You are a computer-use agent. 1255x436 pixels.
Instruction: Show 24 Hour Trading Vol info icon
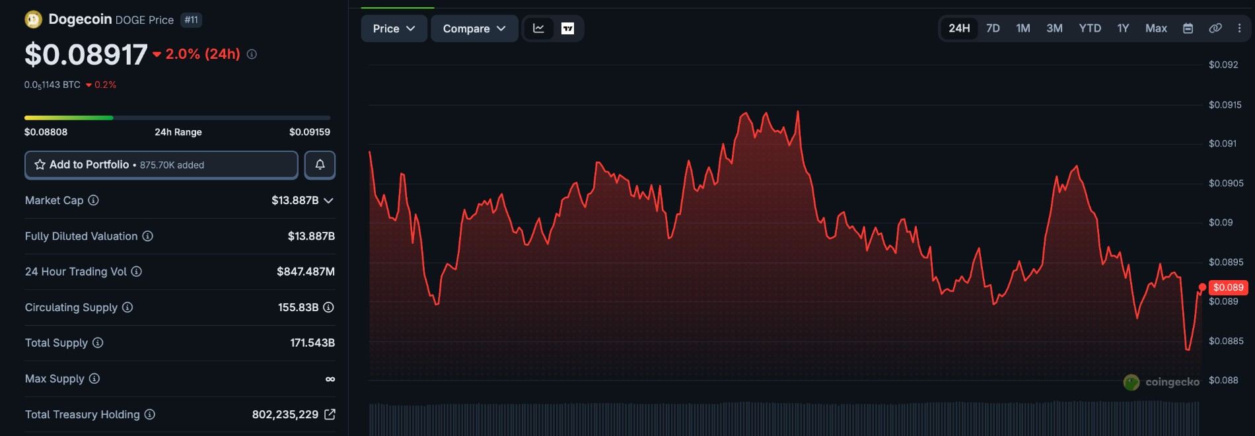[136, 272]
